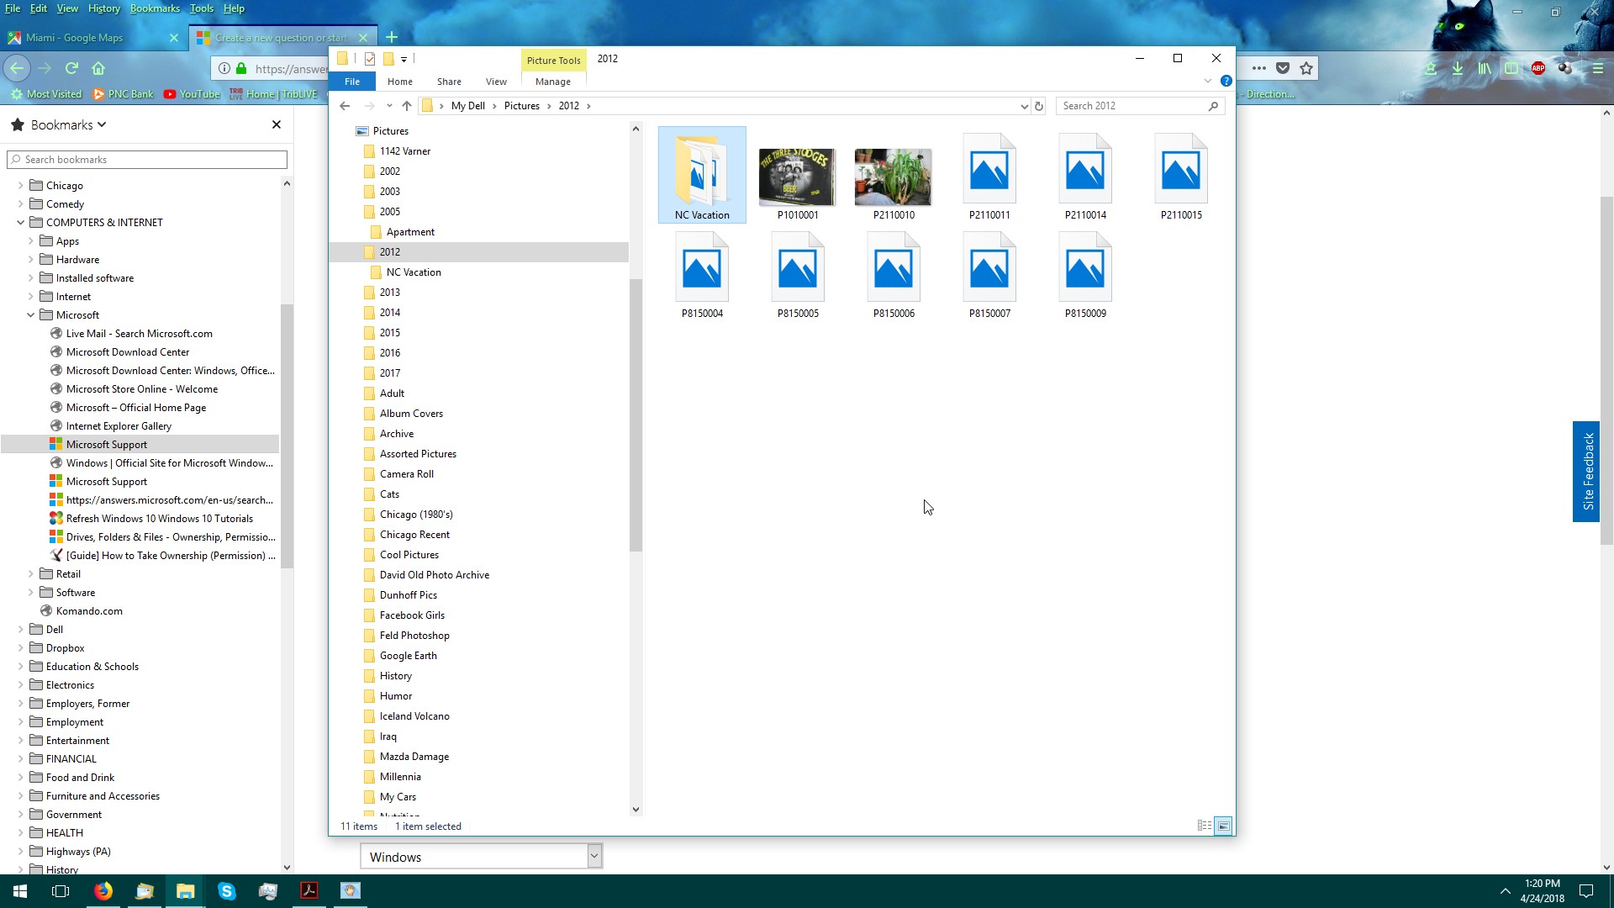Open the address bar history dropdown

pos(1024,106)
